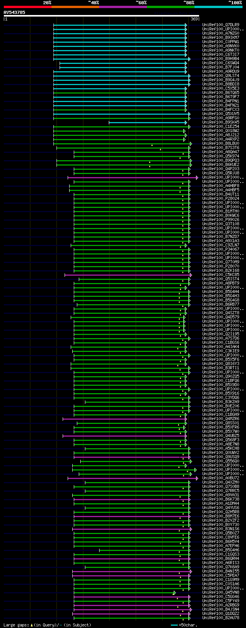Click the UniRef100_Q5RJU8 hit label
The height and width of the screenshot is (628, 246).
[x=221, y=173]
